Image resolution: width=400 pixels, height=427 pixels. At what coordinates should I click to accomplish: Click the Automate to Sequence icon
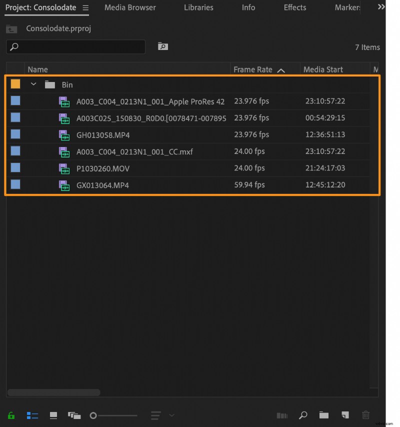click(282, 415)
